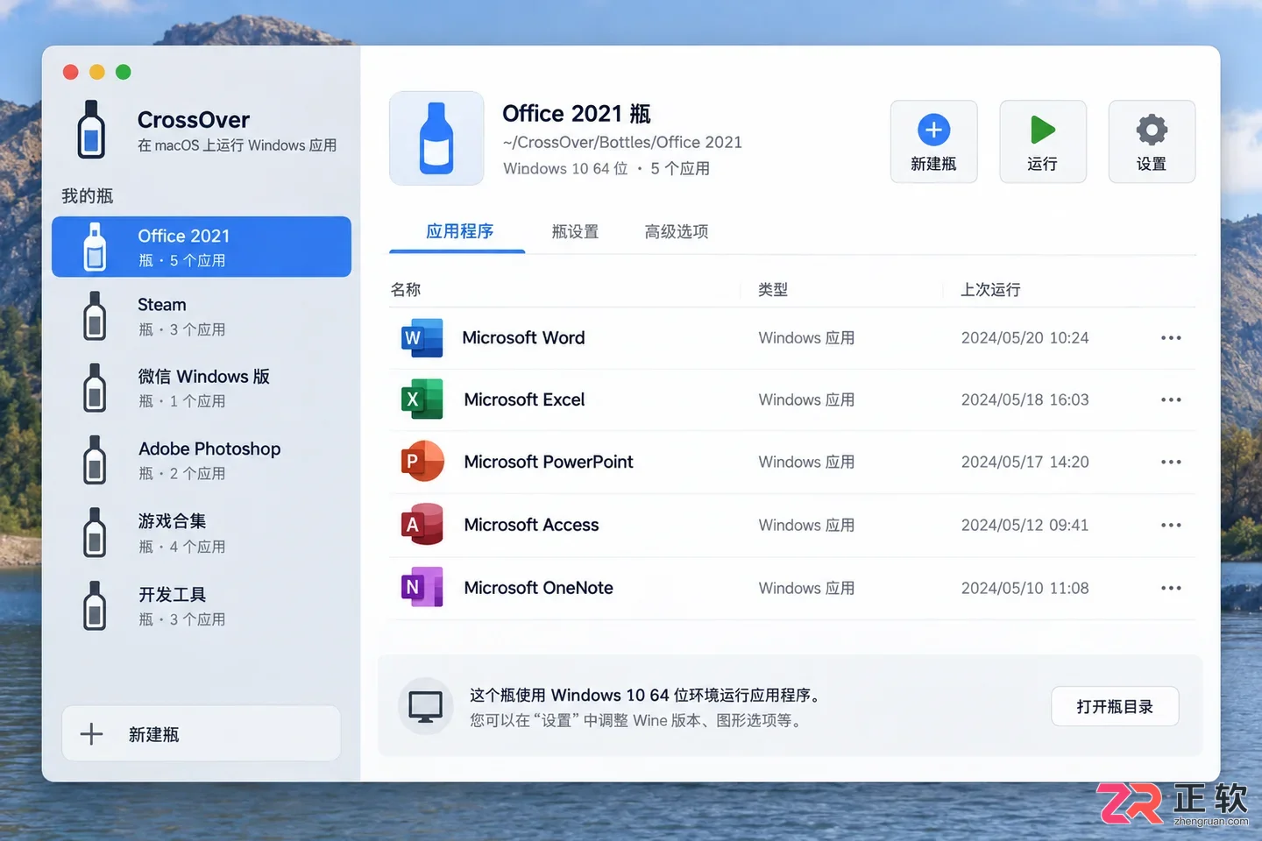Click the 我的瓶 sidebar heading
Image resolution: width=1262 pixels, height=841 pixels.
point(88,196)
